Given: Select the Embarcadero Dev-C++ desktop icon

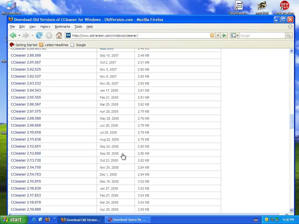Looking at the screenshot, I should tap(284, 8).
